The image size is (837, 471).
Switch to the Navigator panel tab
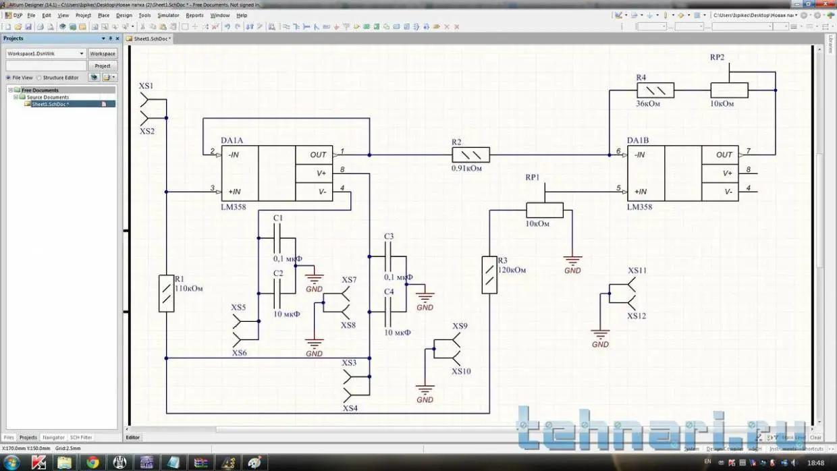(x=53, y=437)
